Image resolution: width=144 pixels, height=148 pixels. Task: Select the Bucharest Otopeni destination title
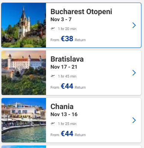tap(81, 11)
